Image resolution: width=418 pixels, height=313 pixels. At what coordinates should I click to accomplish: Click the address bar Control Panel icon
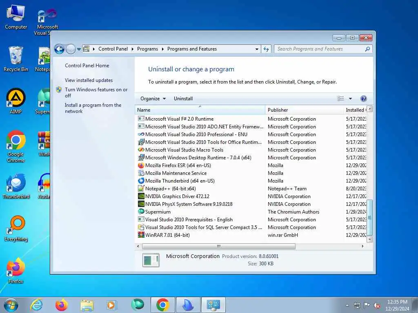coord(86,49)
